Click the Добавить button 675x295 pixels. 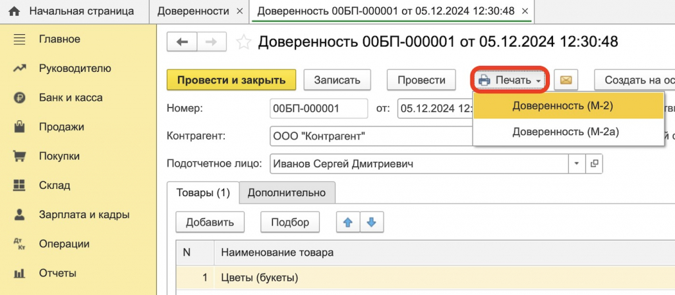tap(210, 223)
